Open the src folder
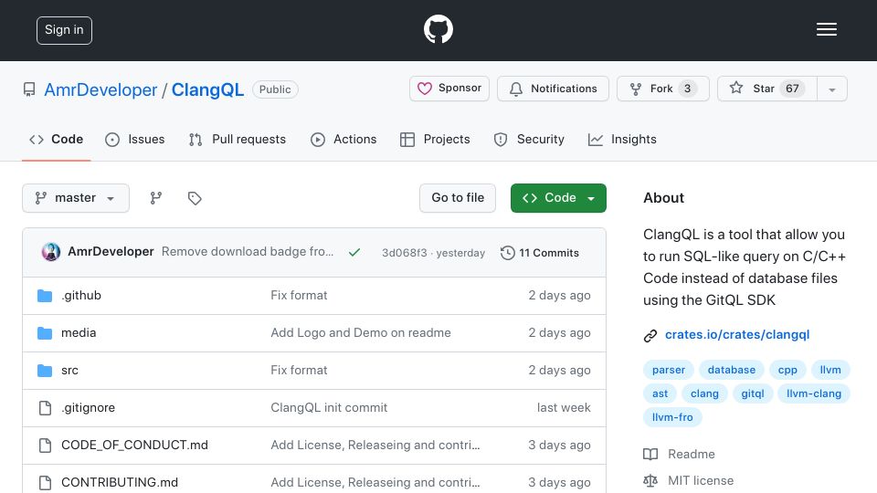The width and height of the screenshot is (877, 493). (70, 370)
